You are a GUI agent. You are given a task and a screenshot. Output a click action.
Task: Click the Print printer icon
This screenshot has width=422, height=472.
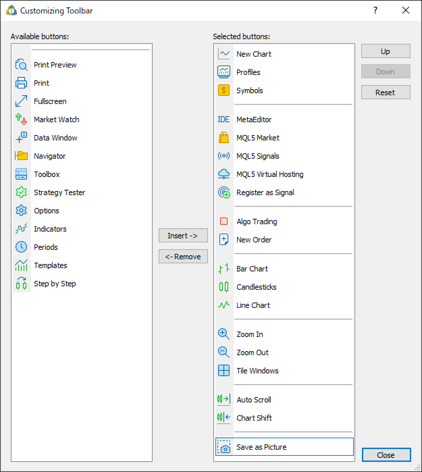point(21,83)
